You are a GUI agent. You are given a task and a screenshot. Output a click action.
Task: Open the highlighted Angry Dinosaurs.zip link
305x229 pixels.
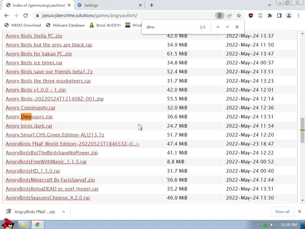[x=29, y=117]
